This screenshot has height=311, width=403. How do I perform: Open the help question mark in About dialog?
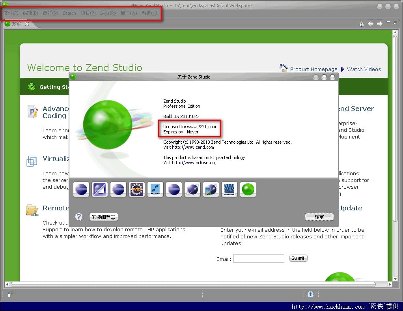(x=79, y=216)
